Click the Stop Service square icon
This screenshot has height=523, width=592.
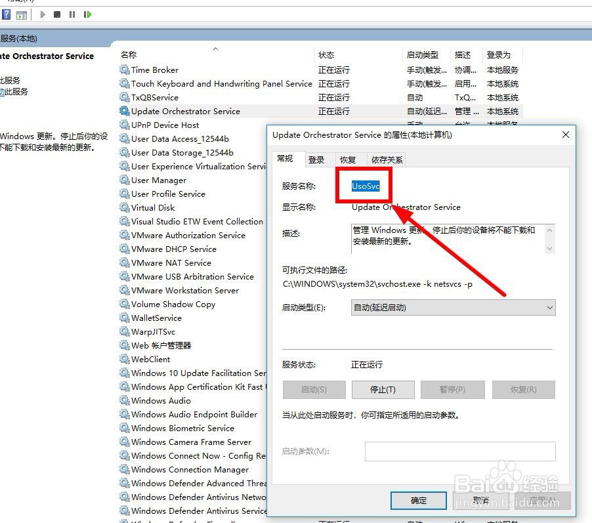pyautogui.click(x=57, y=14)
